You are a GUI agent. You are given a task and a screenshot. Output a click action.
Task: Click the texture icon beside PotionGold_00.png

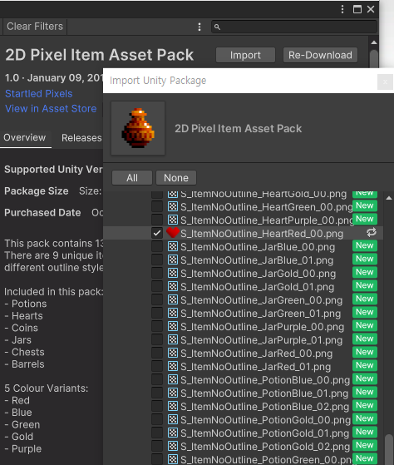173,419
